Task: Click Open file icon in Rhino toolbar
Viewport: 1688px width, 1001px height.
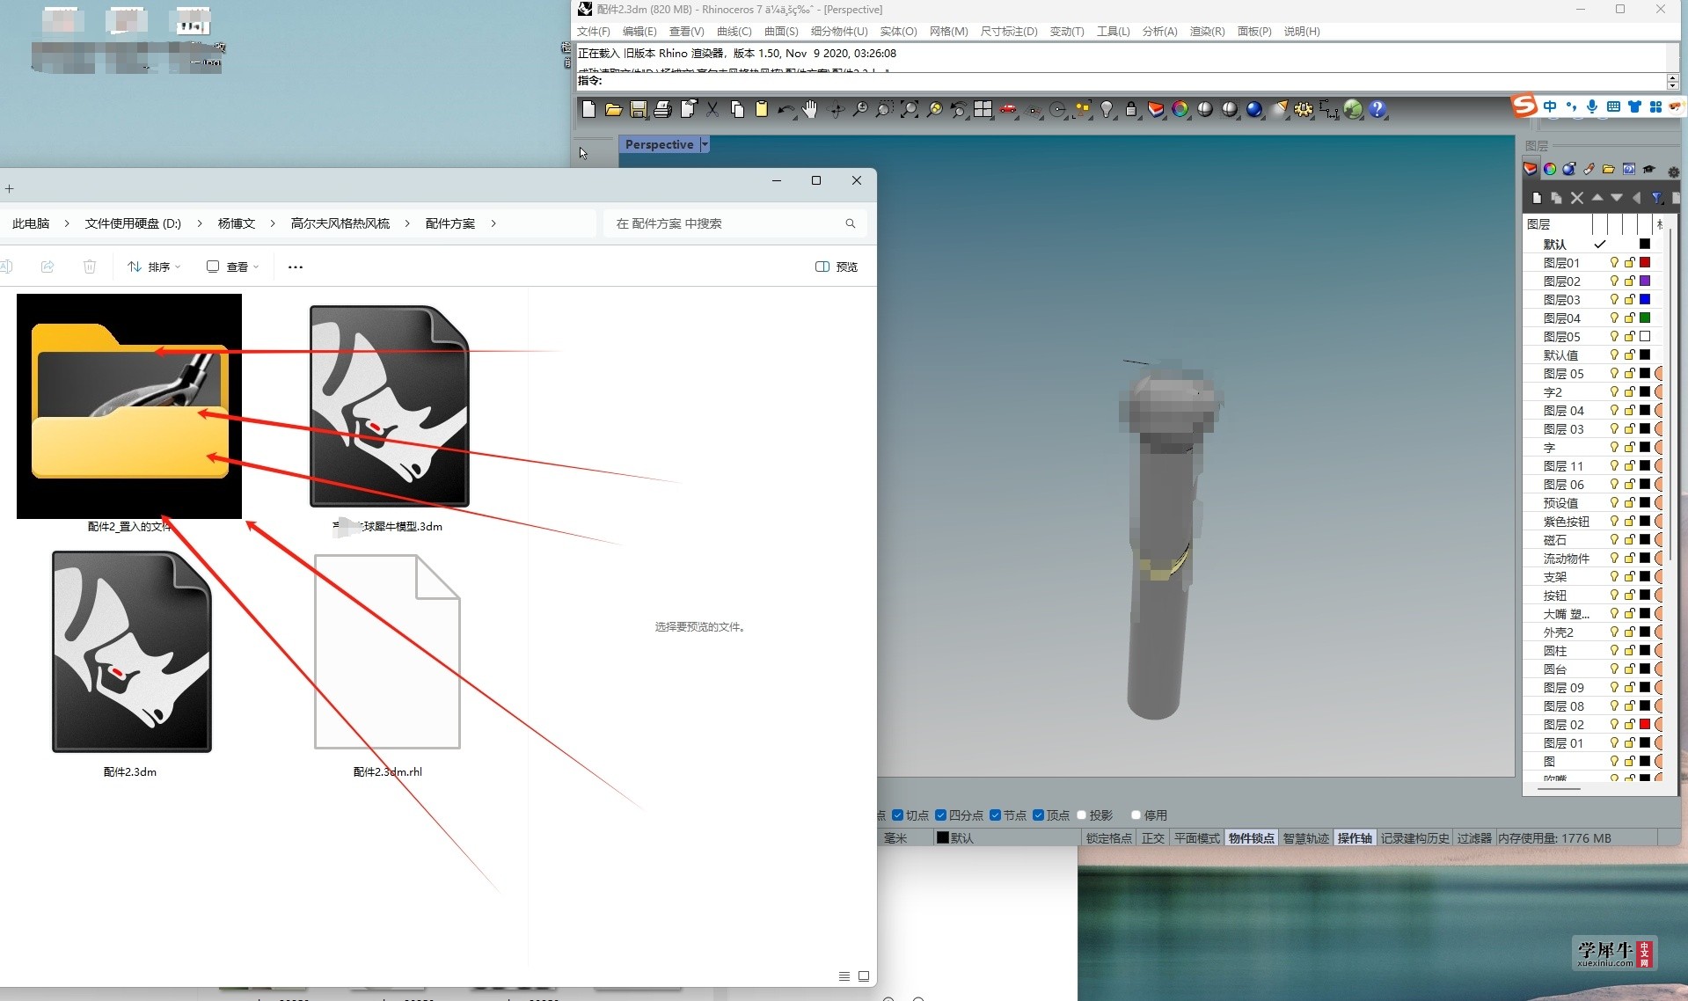Action: (x=613, y=109)
